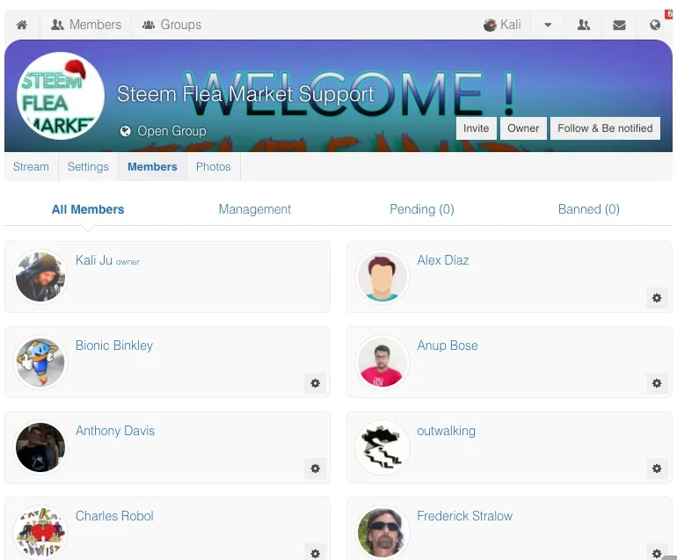This screenshot has height=560, width=677.
Task: Open outwalking's profile link
Action: tap(446, 431)
